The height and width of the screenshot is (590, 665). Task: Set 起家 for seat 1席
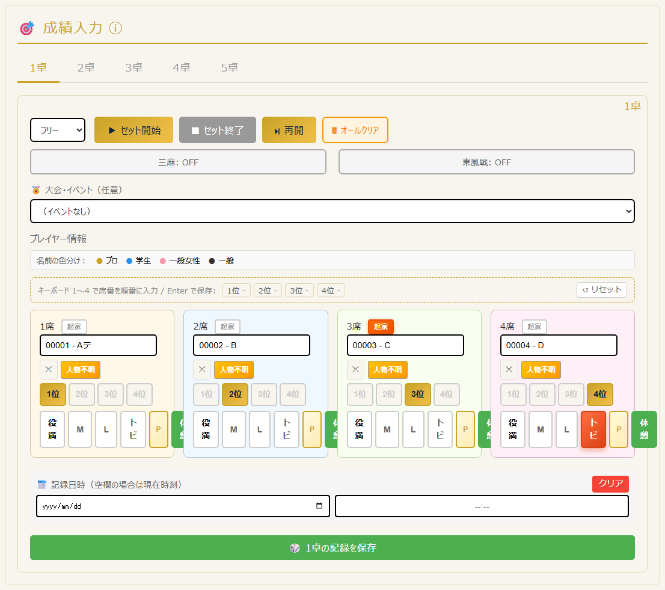pos(74,327)
